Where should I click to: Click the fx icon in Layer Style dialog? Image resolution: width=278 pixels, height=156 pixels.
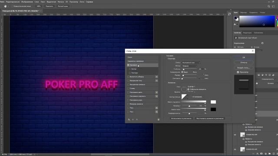[129, 120]
